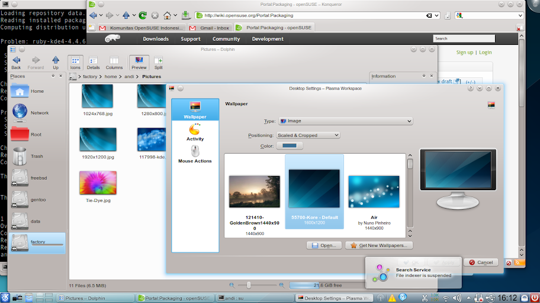Image resolution: width=540 pixels, height=303 pixels.
Task: Open Home in Places panel
Action: point(37,92)
